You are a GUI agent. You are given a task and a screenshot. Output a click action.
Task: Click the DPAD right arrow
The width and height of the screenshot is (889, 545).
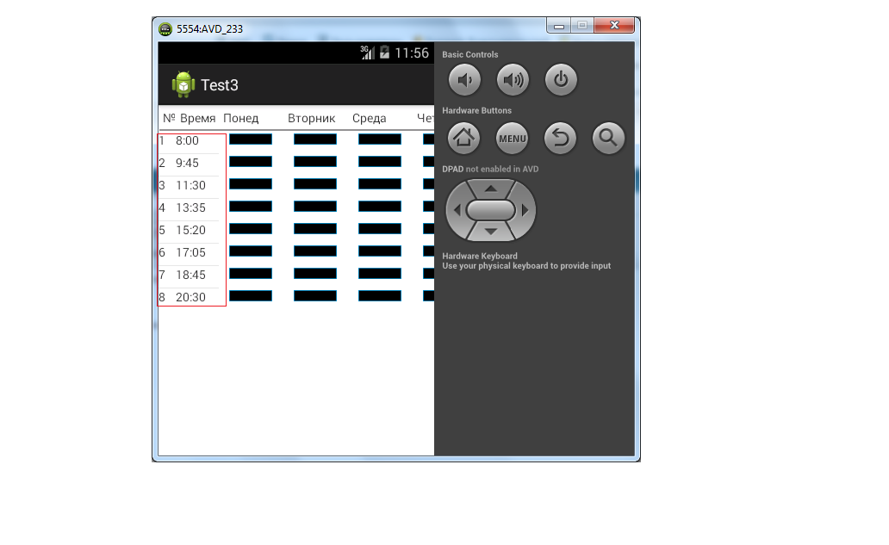(525, 210)
